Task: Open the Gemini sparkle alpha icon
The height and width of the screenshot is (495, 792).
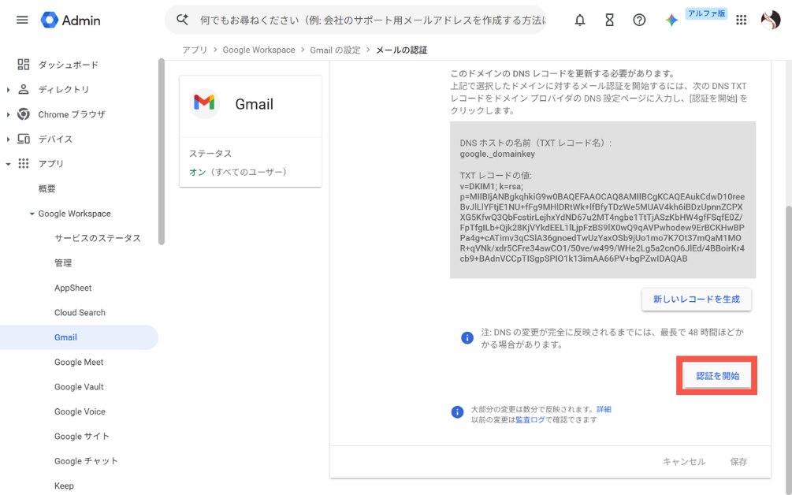Action: (671, 20)
